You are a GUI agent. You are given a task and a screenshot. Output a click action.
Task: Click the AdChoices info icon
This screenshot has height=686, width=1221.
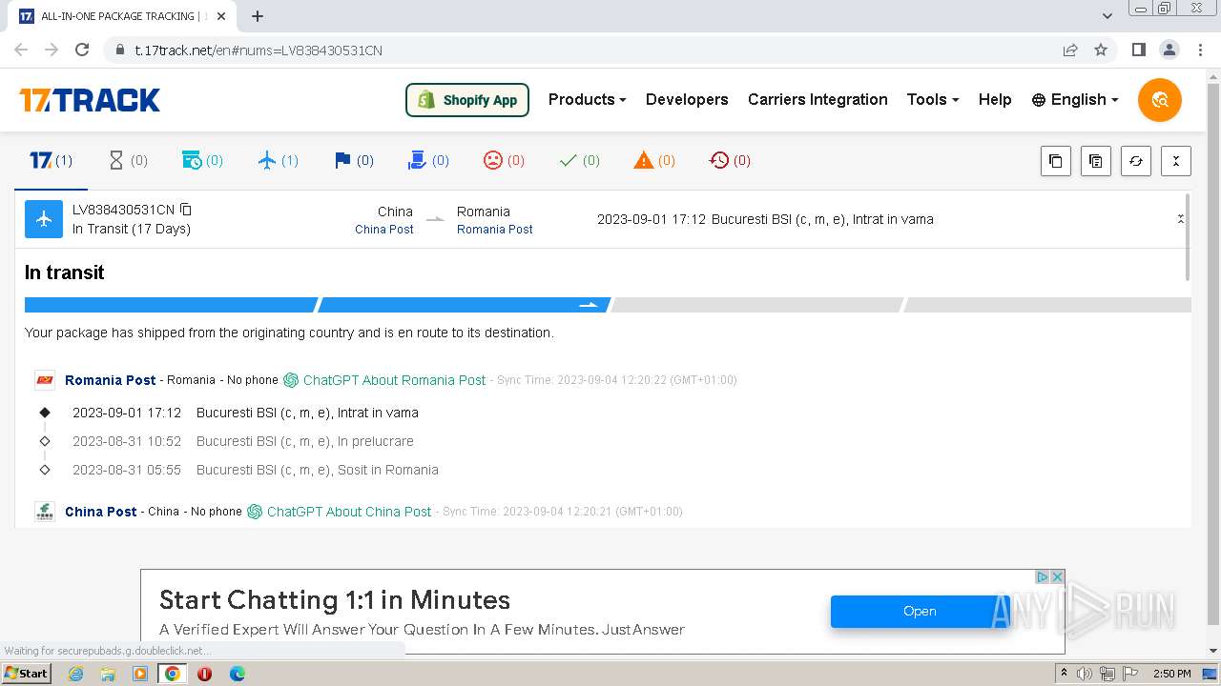[x=1043, y=576]
